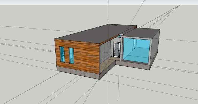Click the wood fascia at the far roof corner
The height and width of the screenshot is (104, 198).
(x=134, y=27)
